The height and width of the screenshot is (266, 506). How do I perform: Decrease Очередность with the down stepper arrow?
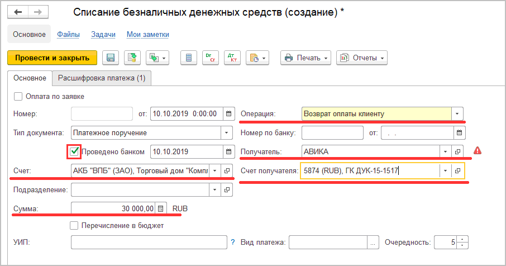tap(462, 246)
